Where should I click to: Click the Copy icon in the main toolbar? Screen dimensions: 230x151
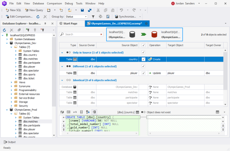[105, 10]
